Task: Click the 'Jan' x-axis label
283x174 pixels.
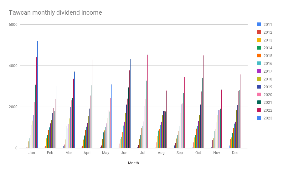Action: pos(32,153)
